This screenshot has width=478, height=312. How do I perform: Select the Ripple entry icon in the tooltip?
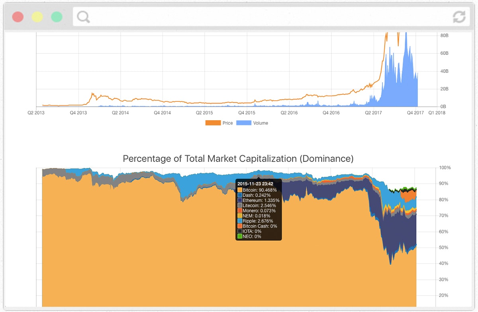pyautogui.click(x=239, y=220)
